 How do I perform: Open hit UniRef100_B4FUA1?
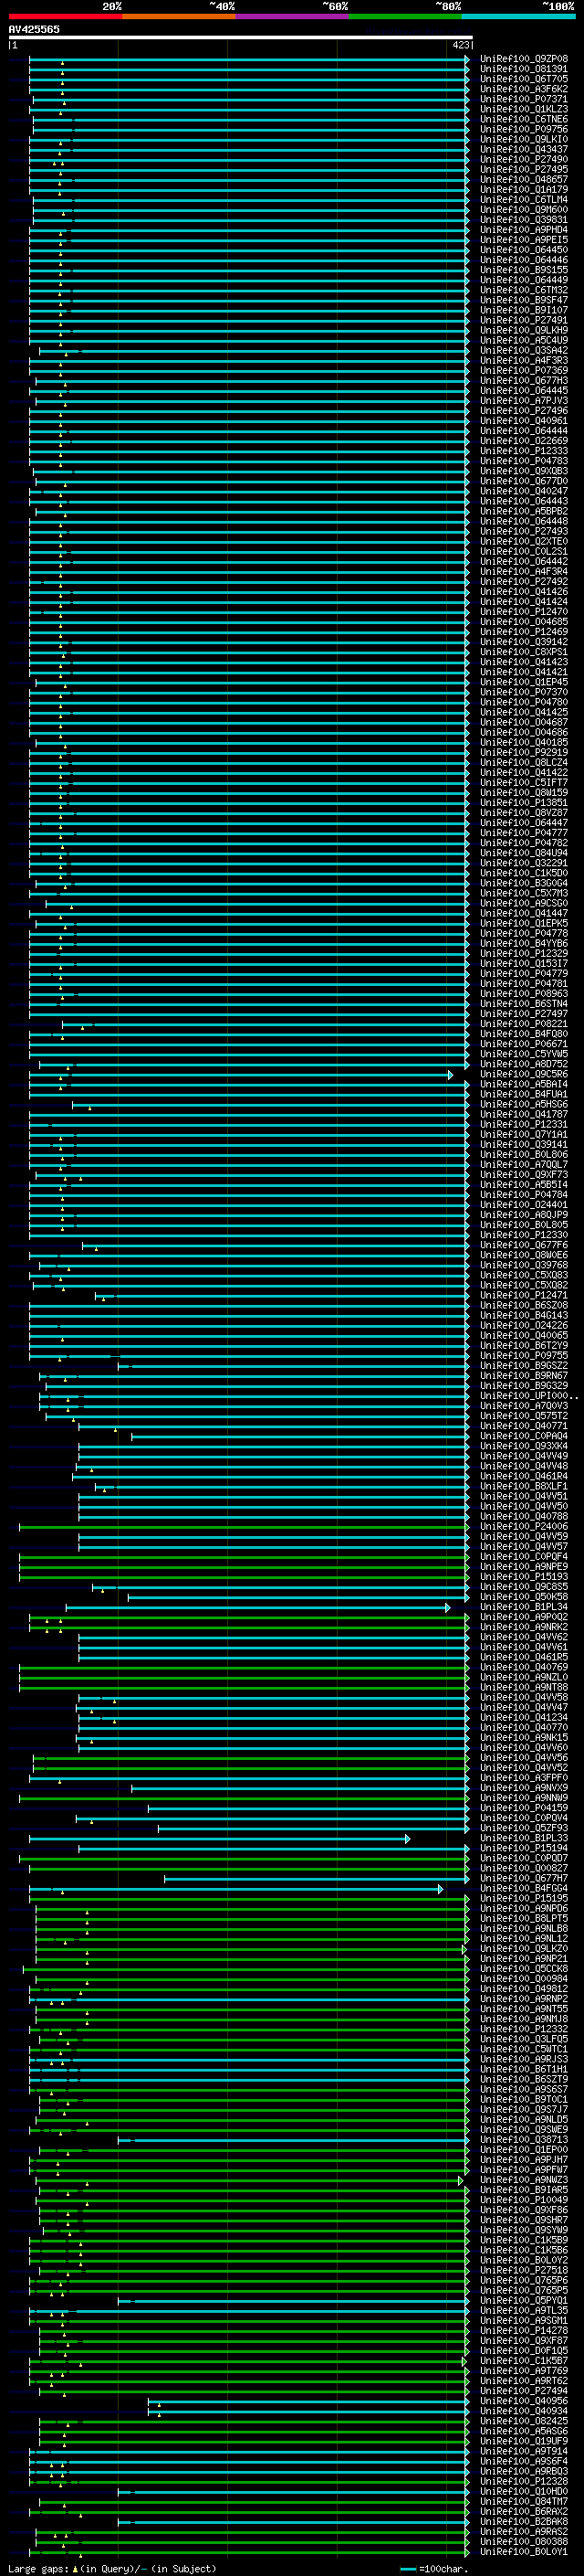[x=523, y=1094]
